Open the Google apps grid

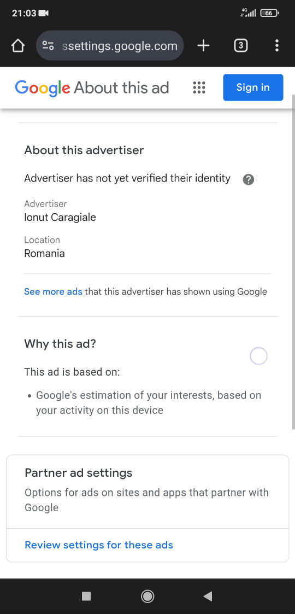[199, 87]
